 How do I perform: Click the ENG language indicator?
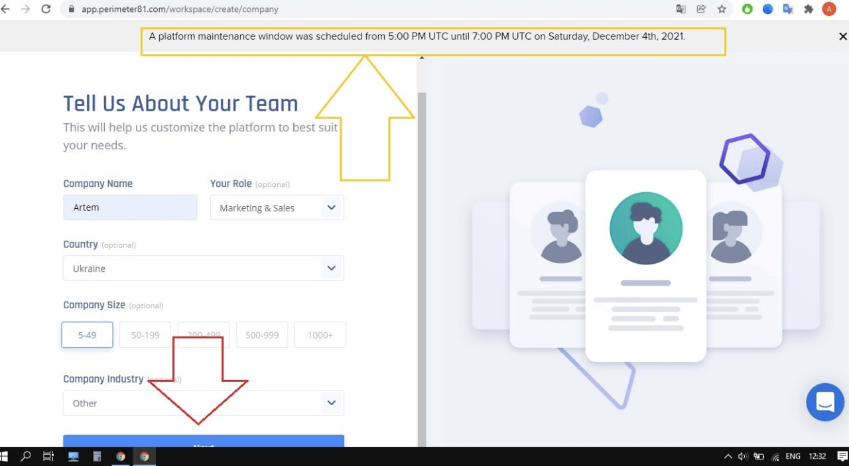pos(793,456)
